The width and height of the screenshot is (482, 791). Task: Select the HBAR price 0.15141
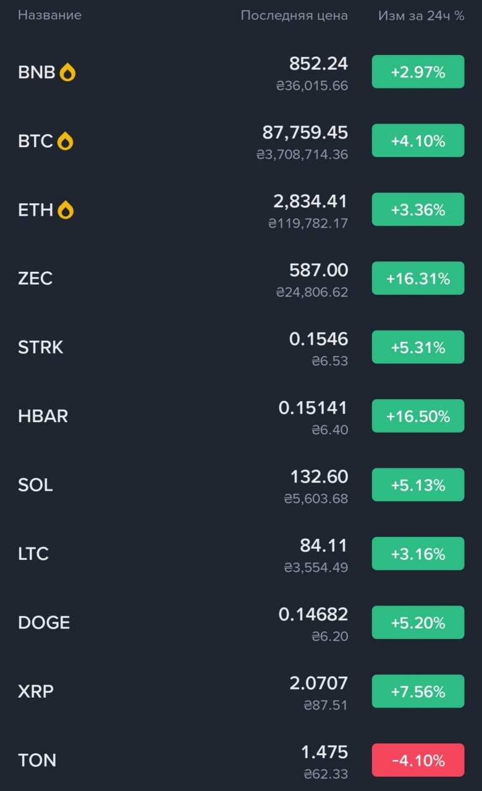[313, 408]
